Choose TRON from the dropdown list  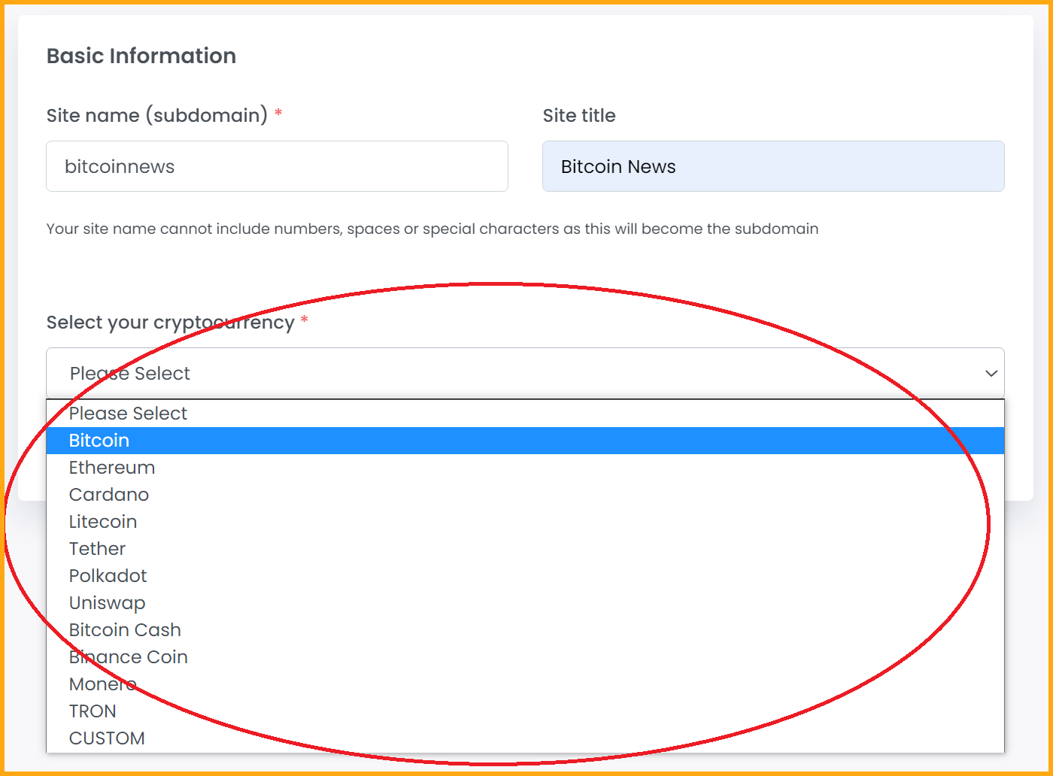pyautogui.click(x=525, y=711)
